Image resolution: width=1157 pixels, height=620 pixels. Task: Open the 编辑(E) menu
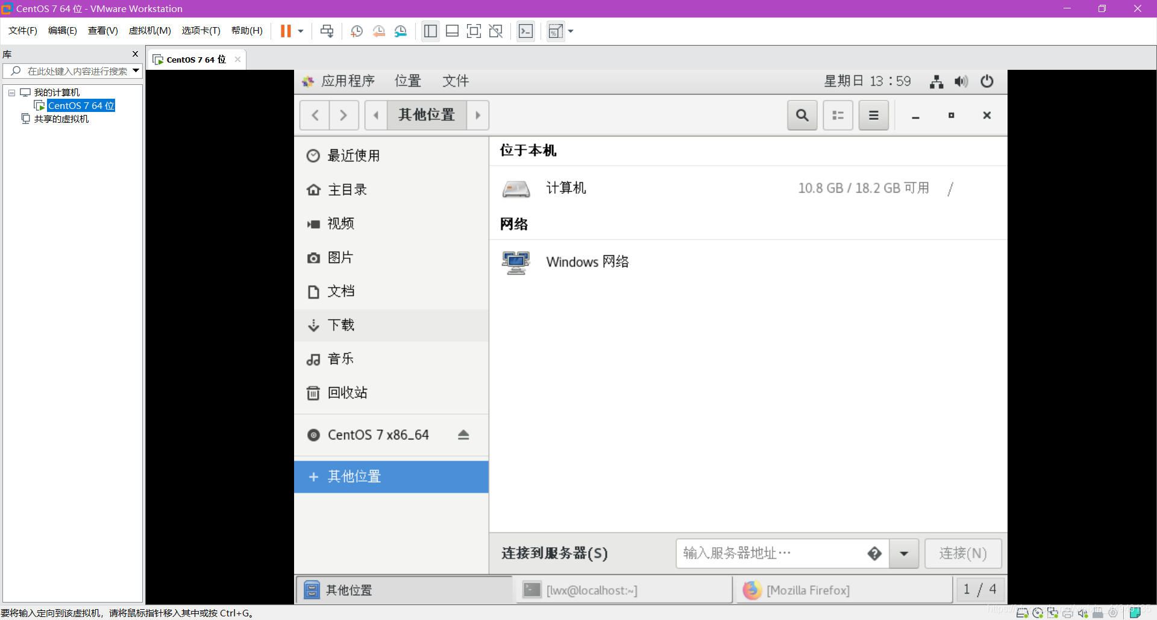click(62, 31)
